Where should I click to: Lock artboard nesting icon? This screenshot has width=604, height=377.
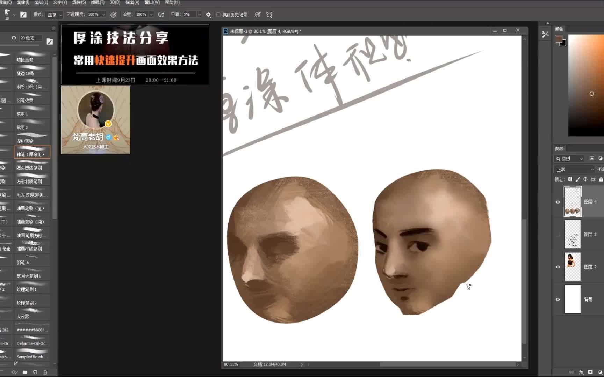[593, 179]
